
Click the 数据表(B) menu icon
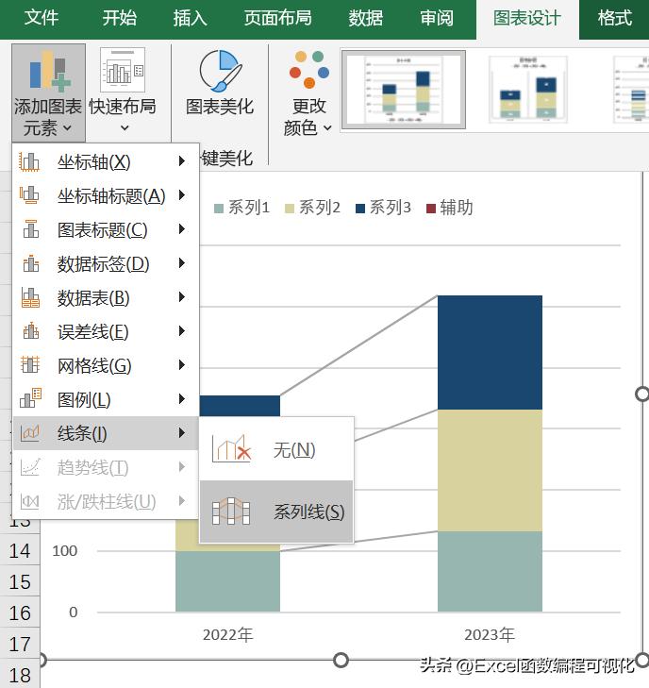(30, 298)
